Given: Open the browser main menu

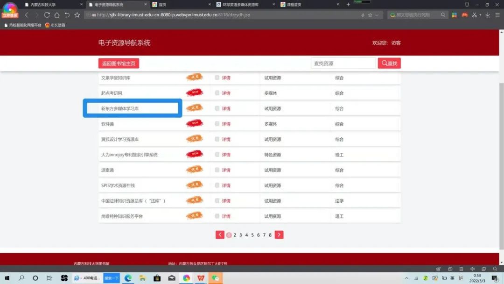Looking at the screenshot, I should [497, 15].
